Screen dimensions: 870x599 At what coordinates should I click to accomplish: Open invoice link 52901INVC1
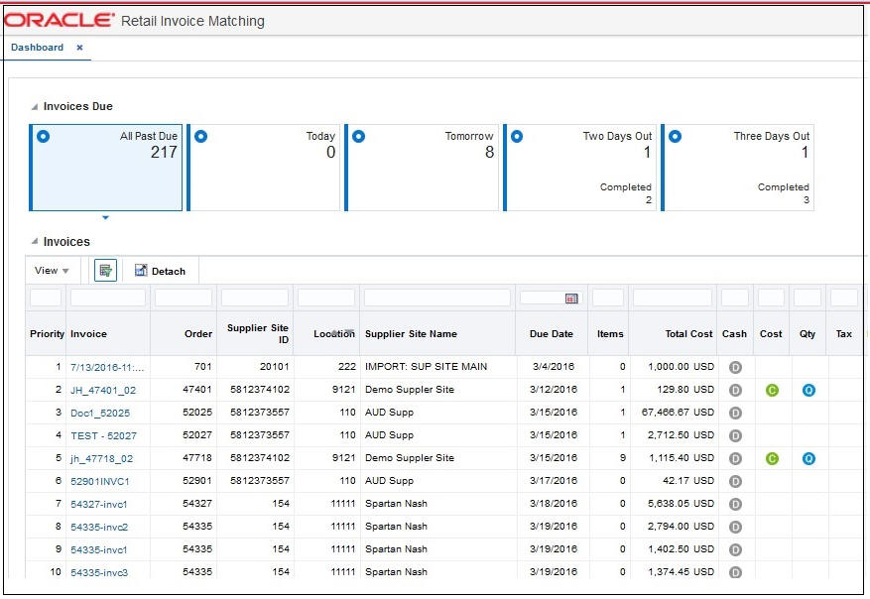click(100, 481)
